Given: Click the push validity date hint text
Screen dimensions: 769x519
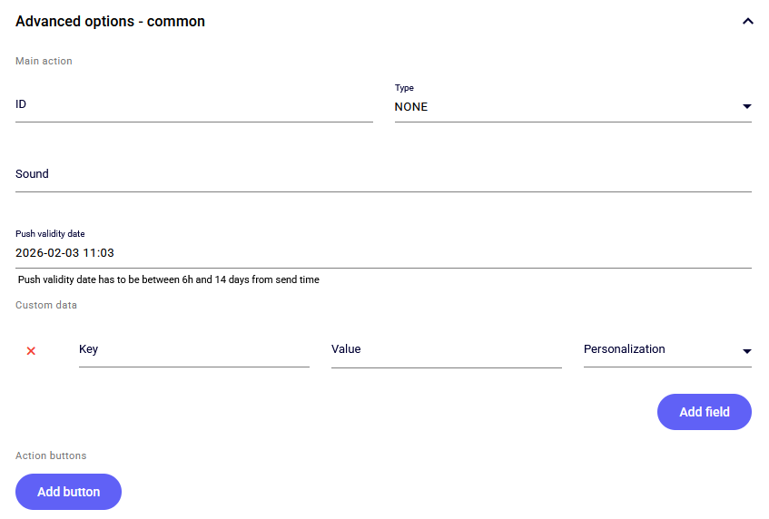Looking at the screenshot, I should [x=169, y=280].
